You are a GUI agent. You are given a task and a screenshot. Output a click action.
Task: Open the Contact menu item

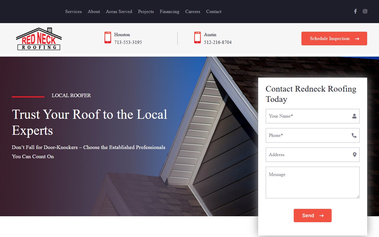click(214, 12)
